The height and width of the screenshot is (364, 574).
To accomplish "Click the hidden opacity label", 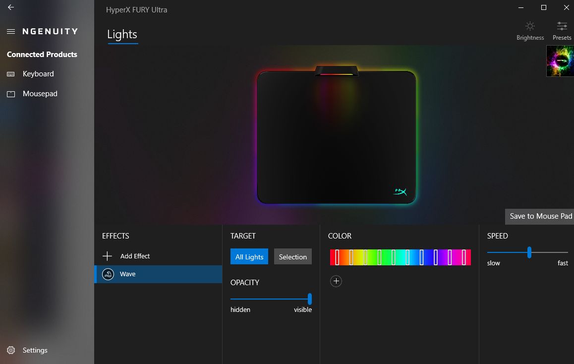I will click(x=240, y=309).
